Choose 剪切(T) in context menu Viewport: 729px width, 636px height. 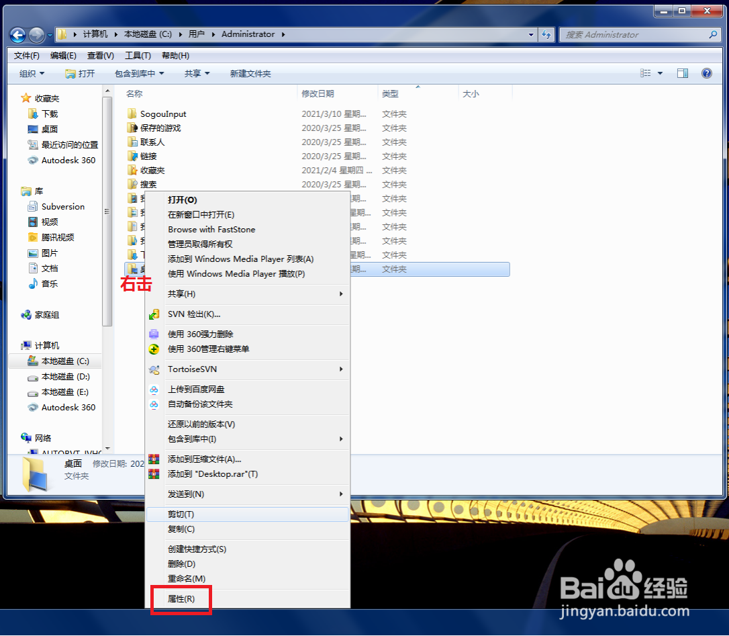click(x=248, y=514)
